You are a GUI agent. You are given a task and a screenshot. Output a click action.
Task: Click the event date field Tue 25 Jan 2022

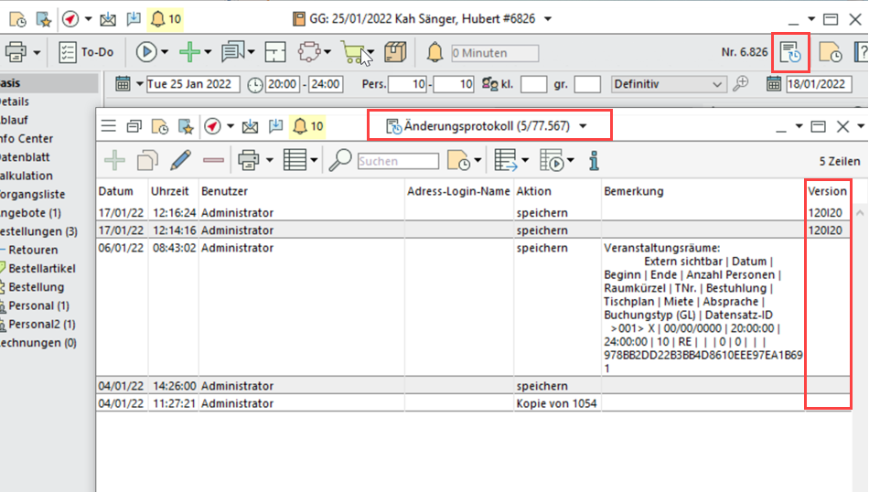coord(192,85)
